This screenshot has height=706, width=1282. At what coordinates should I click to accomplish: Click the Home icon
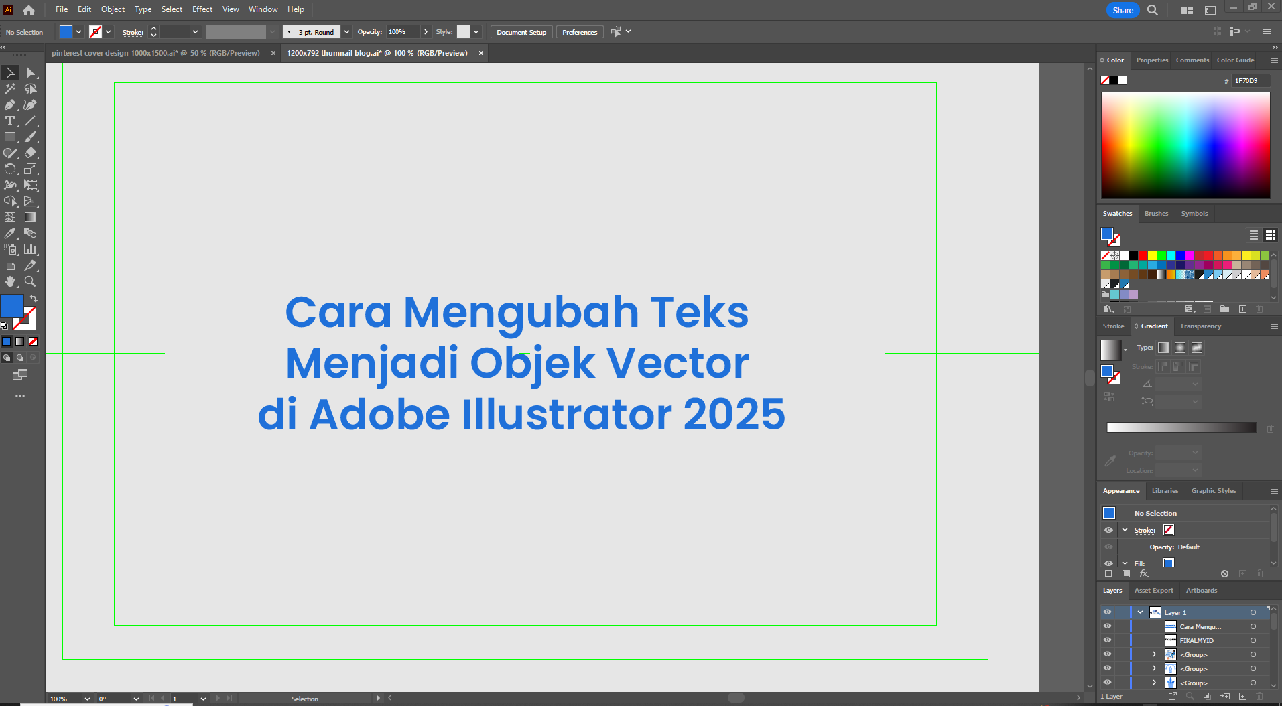click(x=29, y=10)
